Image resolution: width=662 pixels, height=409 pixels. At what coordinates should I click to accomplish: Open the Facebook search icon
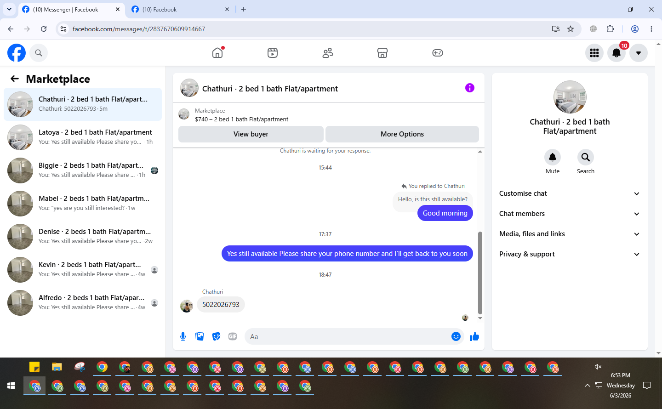pos(39,53)
